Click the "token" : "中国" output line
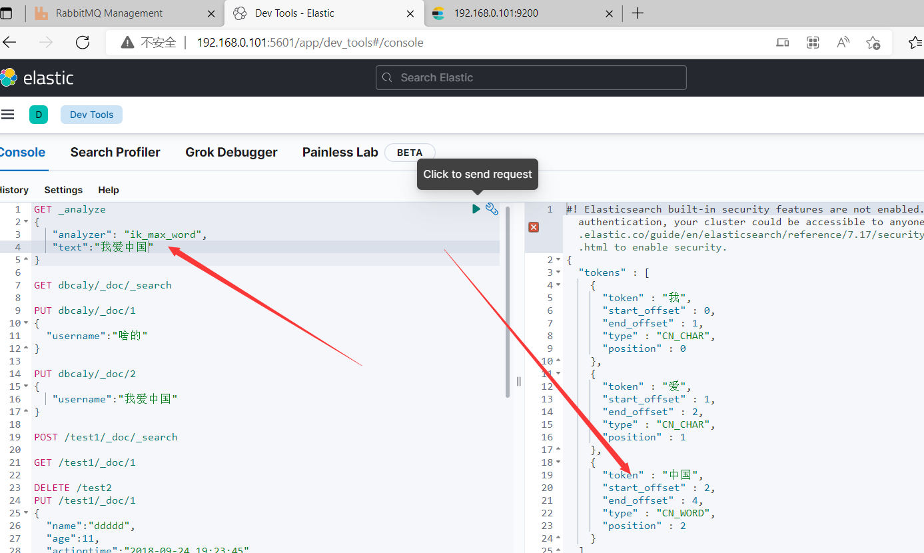The width and height of the screenshot is (924, 553). click(x=653, y=475)
